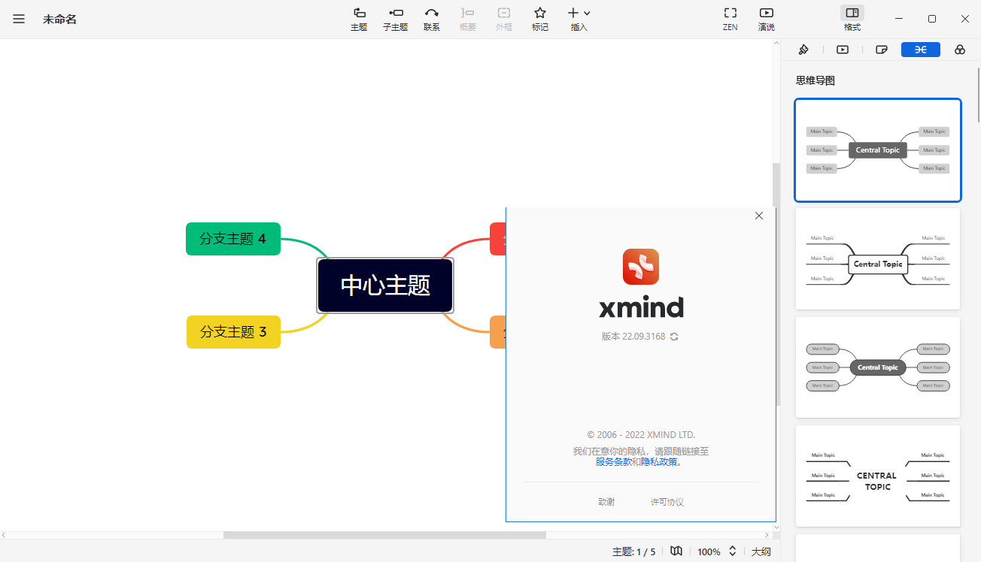Image resolution: width=981 pixels, height=562 pixels.
Task: Click the xmind logo in about dialog
Action: coord(641,267)
